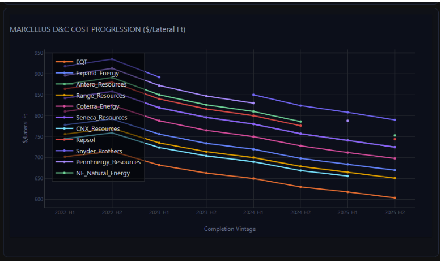Click the Range_Resources legend item
This screenshot has width=441, height=262.
click(x=100, y=96)
